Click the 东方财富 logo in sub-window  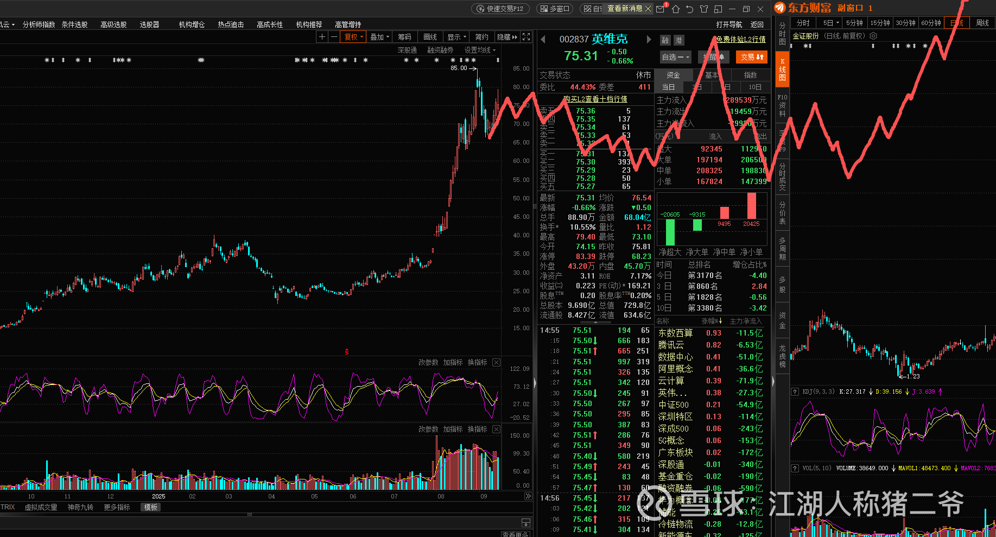click(803, 8)
